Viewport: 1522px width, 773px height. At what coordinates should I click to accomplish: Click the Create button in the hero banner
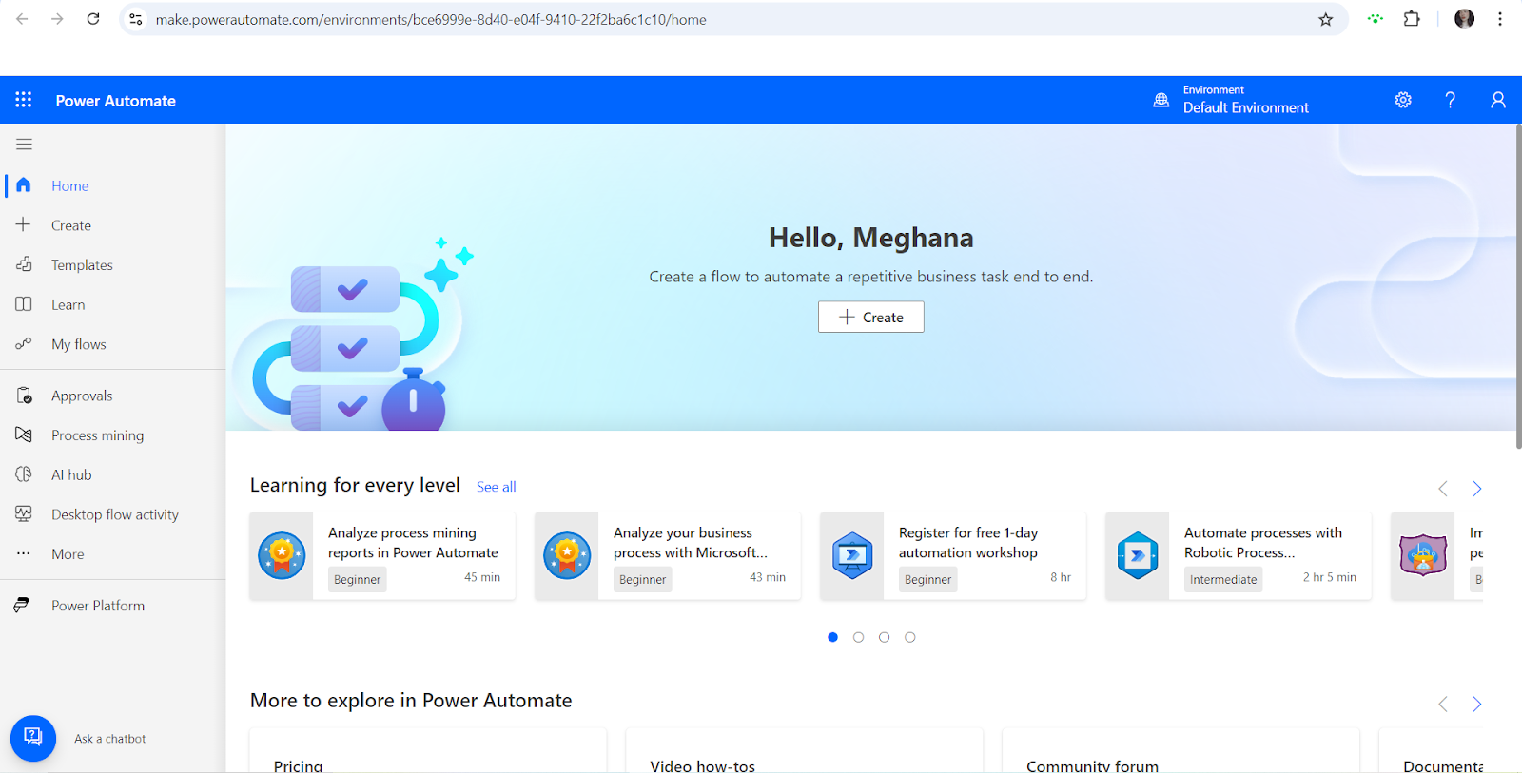click(x=870, y=317)
